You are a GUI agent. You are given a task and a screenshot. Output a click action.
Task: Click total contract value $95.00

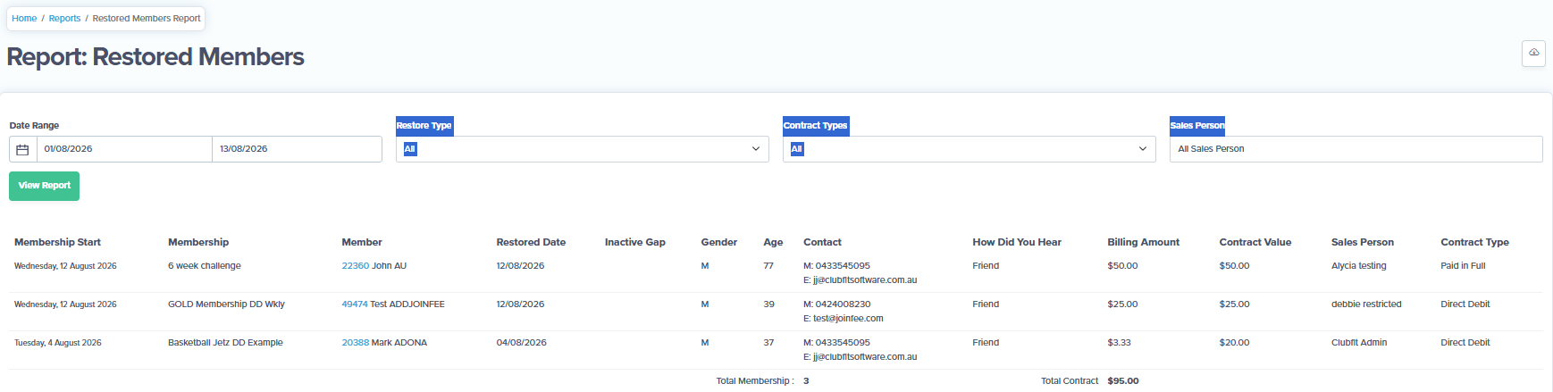[x=1123, y=381]
